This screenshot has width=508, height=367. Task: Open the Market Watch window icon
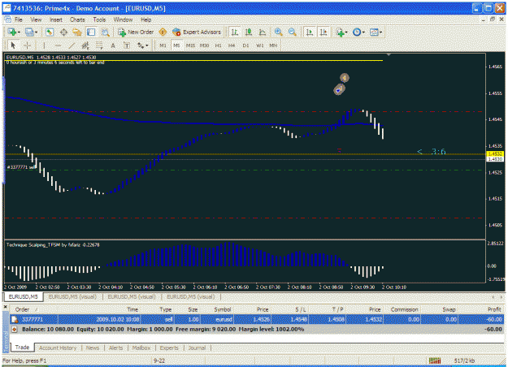(x=50, y=32)
